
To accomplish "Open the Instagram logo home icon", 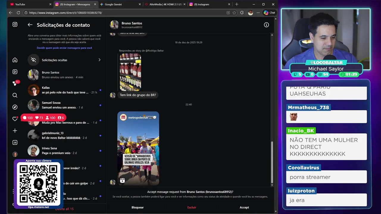I will (x=15, y=24).
